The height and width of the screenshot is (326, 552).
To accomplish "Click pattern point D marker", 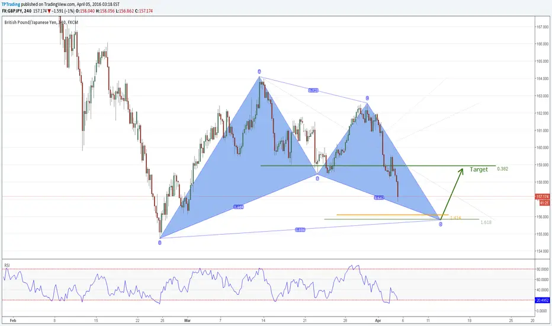I will click(x=441, y=224).
